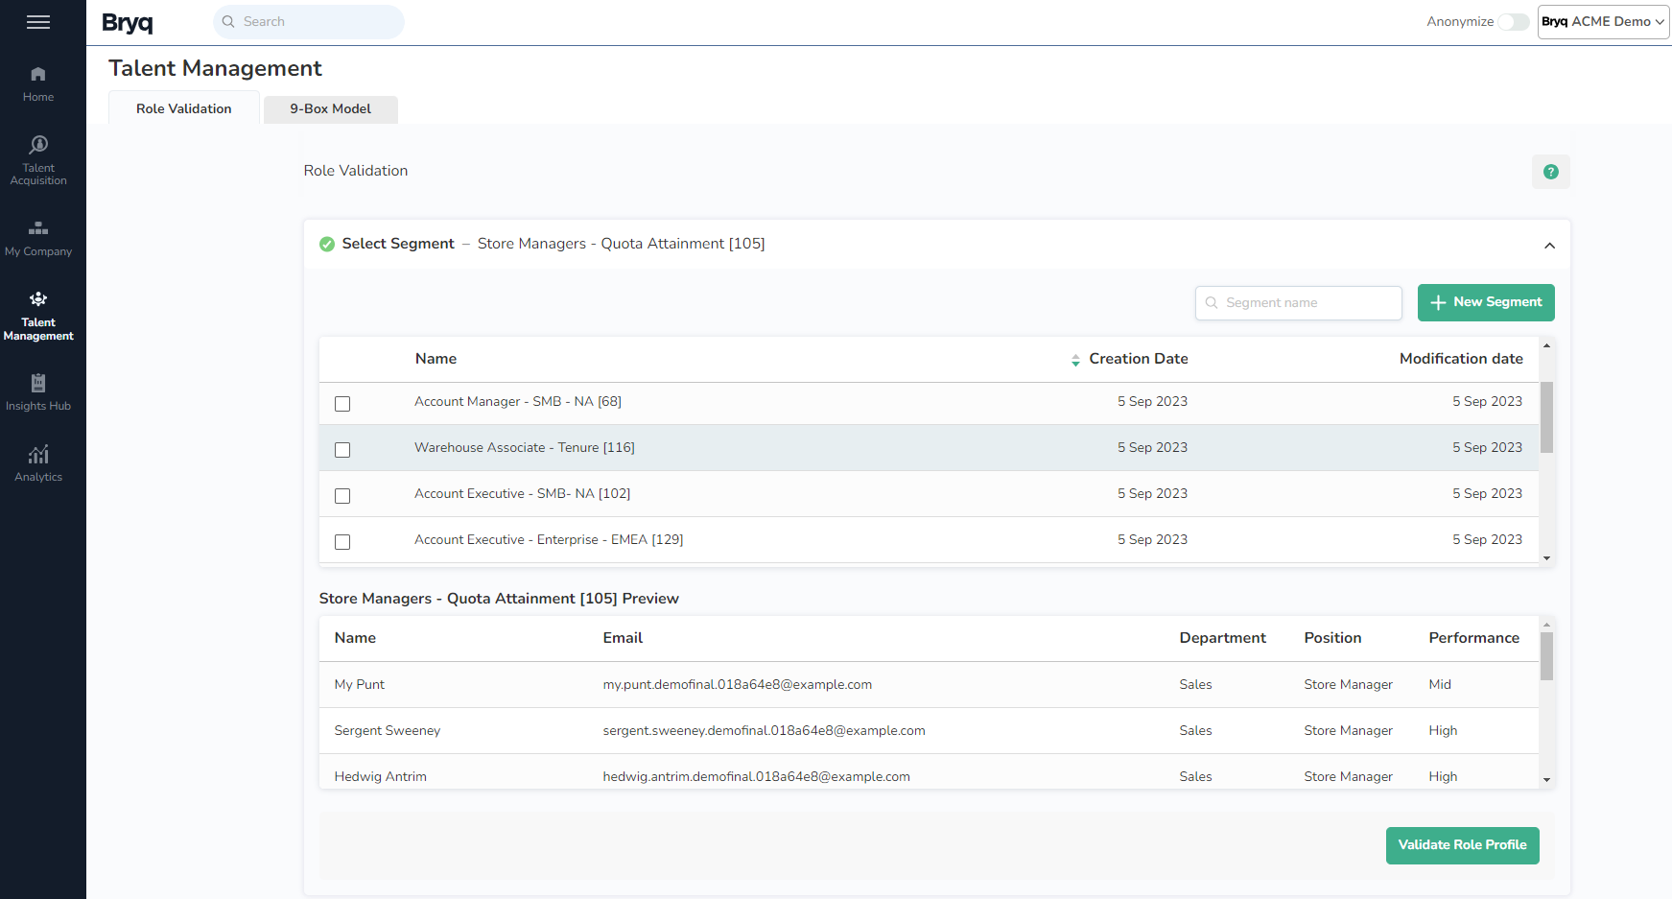Viewport: 1672px width, 899px height.
Task: Open Analytics sidebar icon
Action: (38, 463)
